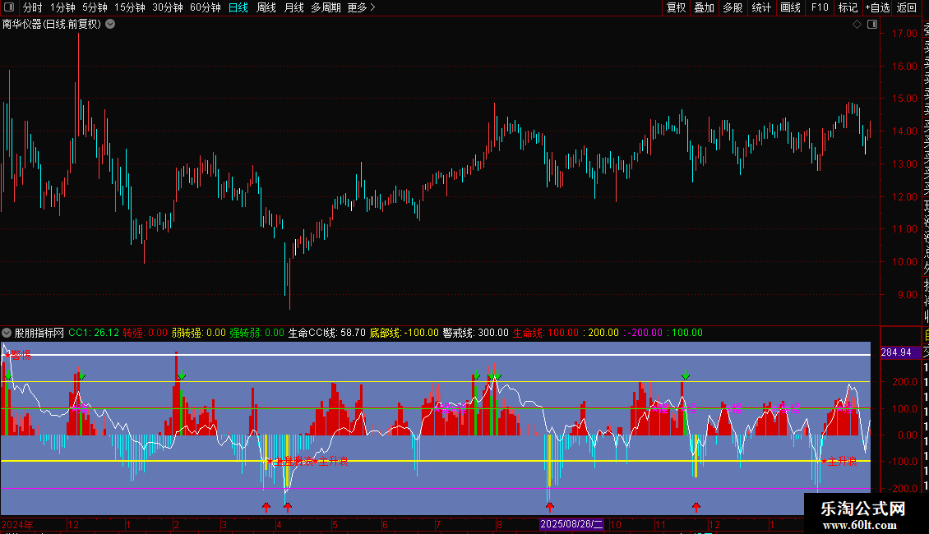Click the red up arrow under late November

tap(696, 507)
